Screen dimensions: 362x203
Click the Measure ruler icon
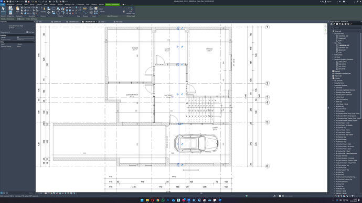coord(84,9)
